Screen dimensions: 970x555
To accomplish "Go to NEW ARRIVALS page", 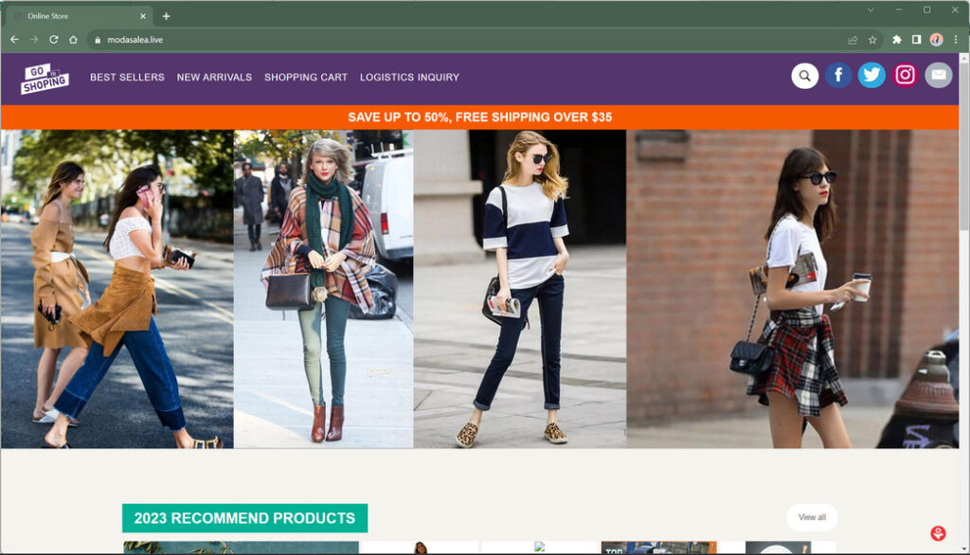I will coord(214,78).
